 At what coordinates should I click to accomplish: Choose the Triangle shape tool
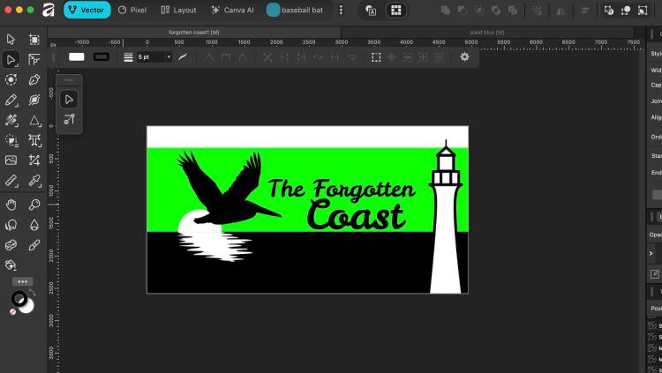34,121
